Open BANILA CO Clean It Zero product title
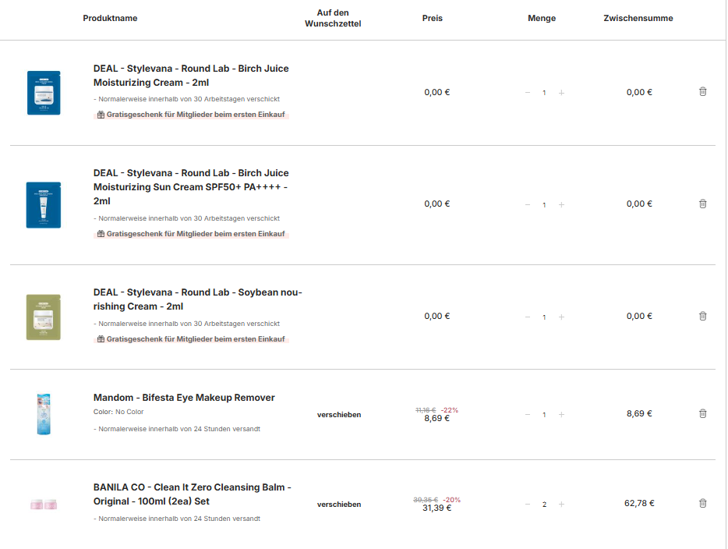Image resolution: width=728 pixels, height=549 pixels. pos(192,494)
